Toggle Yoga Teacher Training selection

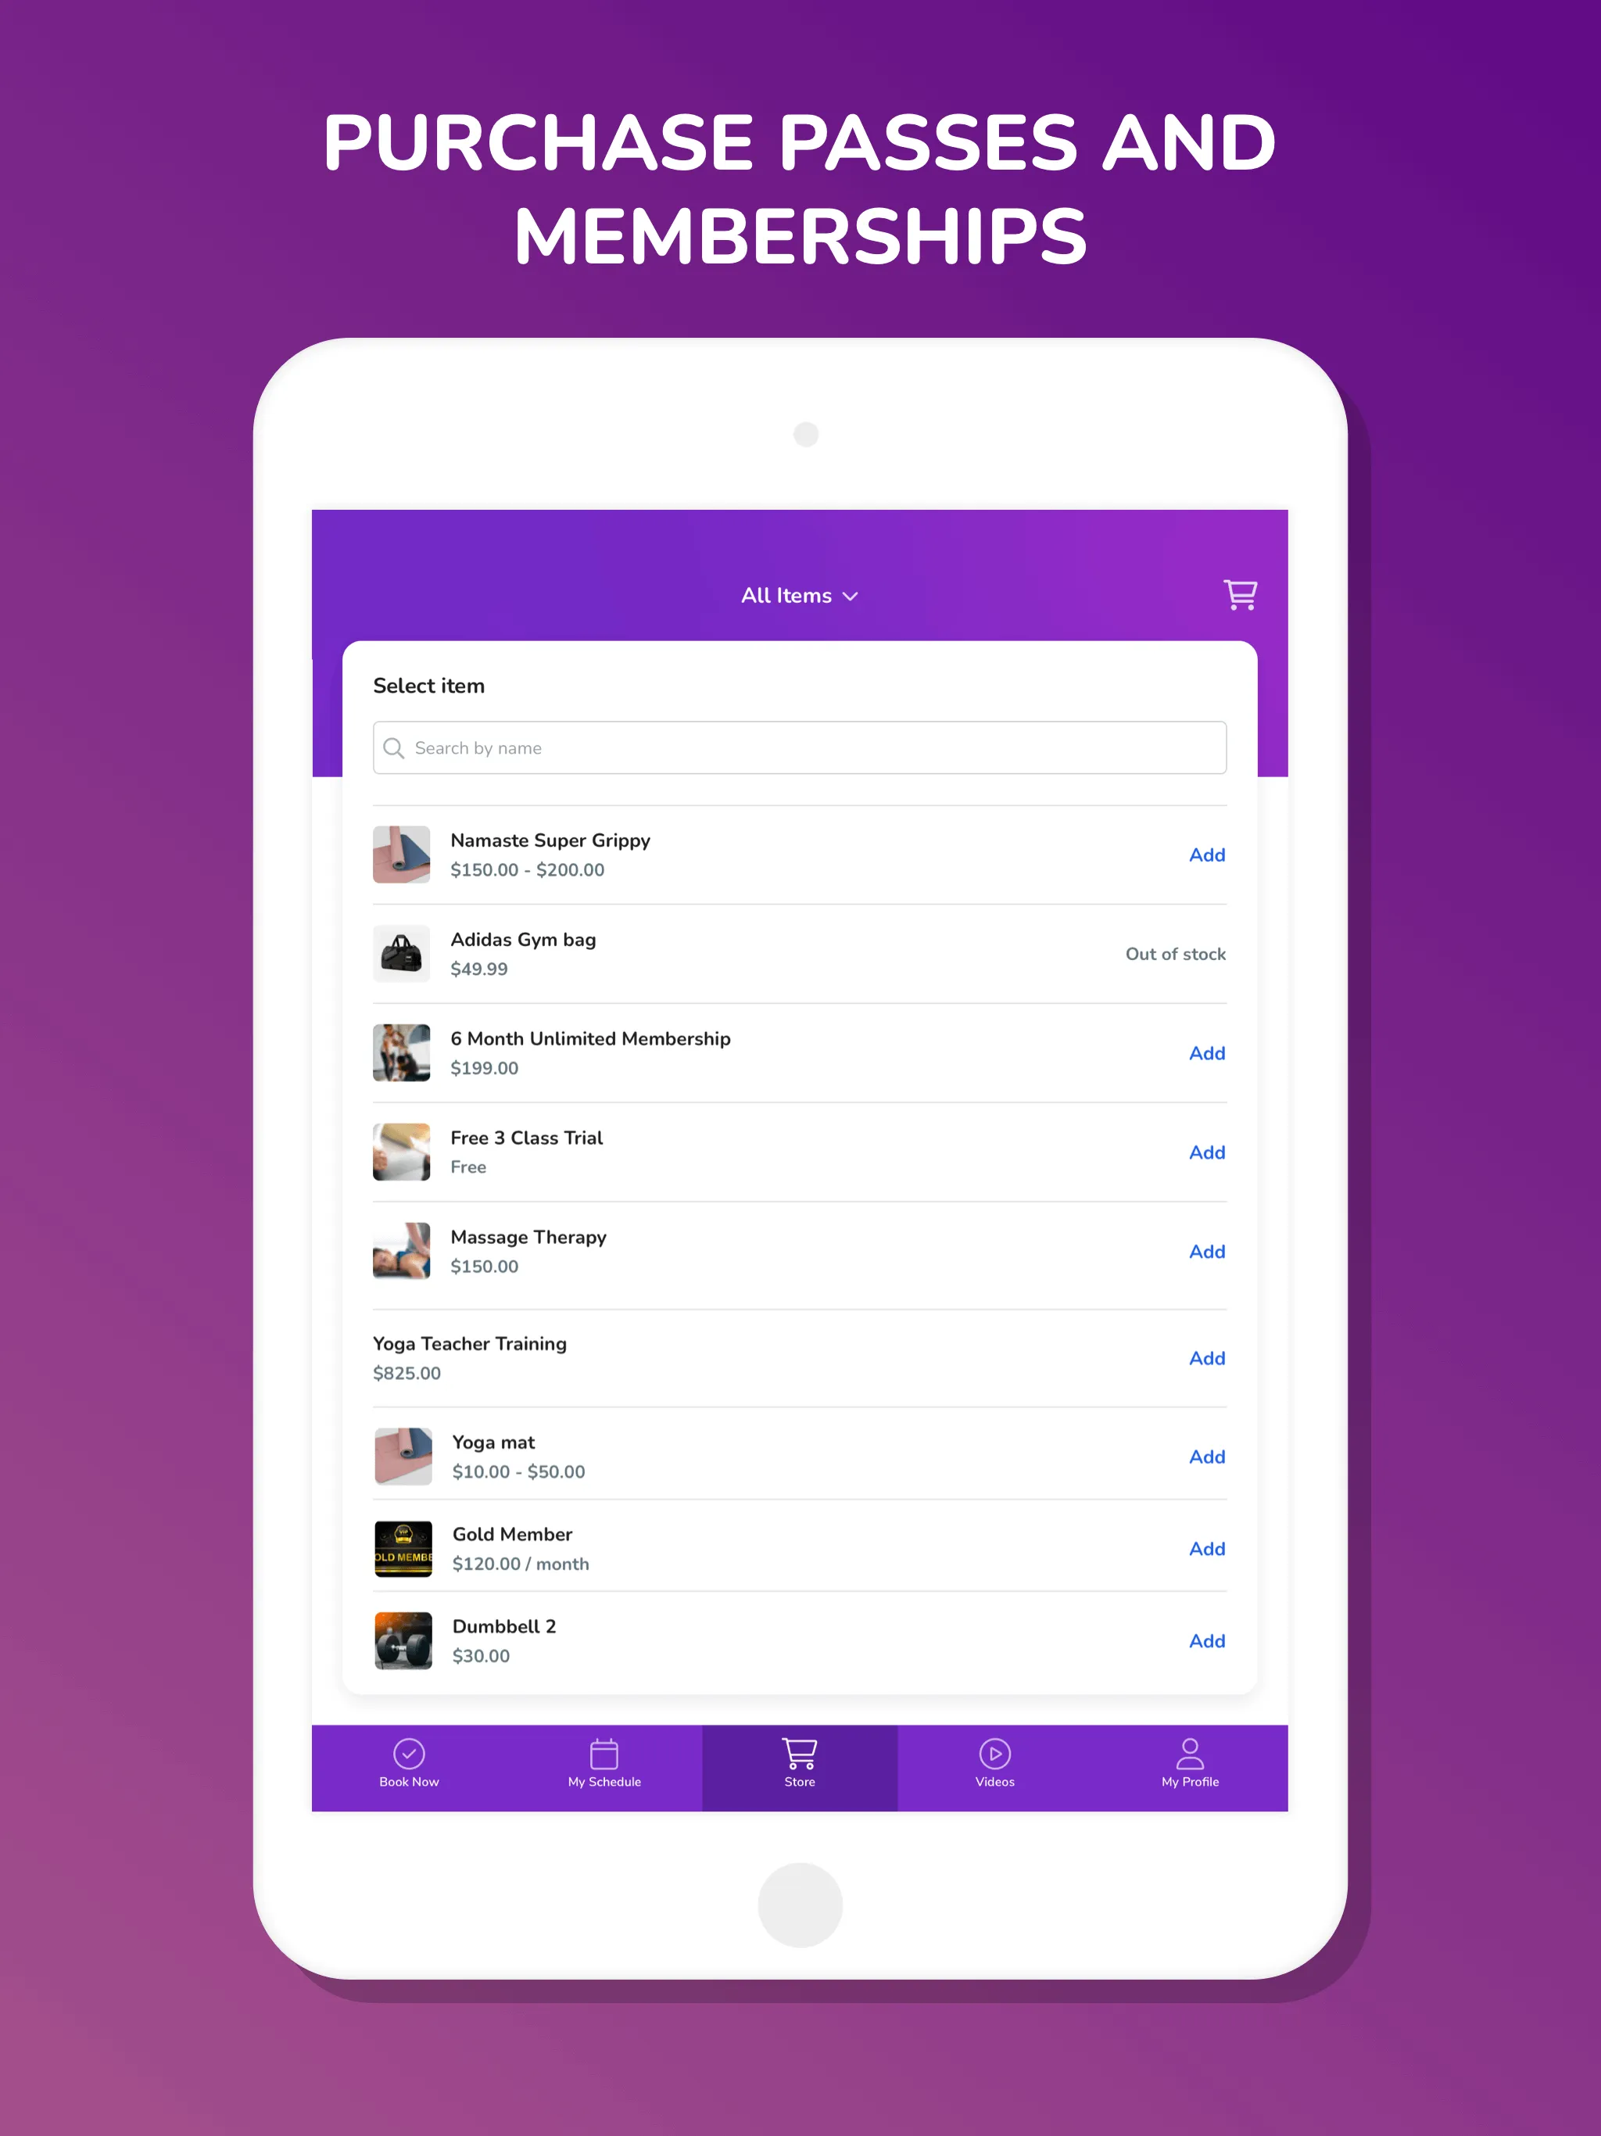coord(1208,1359)
